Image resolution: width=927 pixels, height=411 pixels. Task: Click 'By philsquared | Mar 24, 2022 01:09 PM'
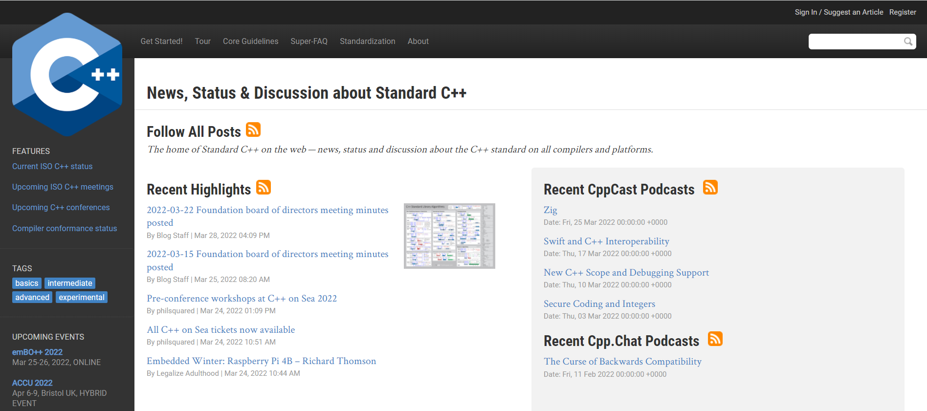click(x=211, y=311)
